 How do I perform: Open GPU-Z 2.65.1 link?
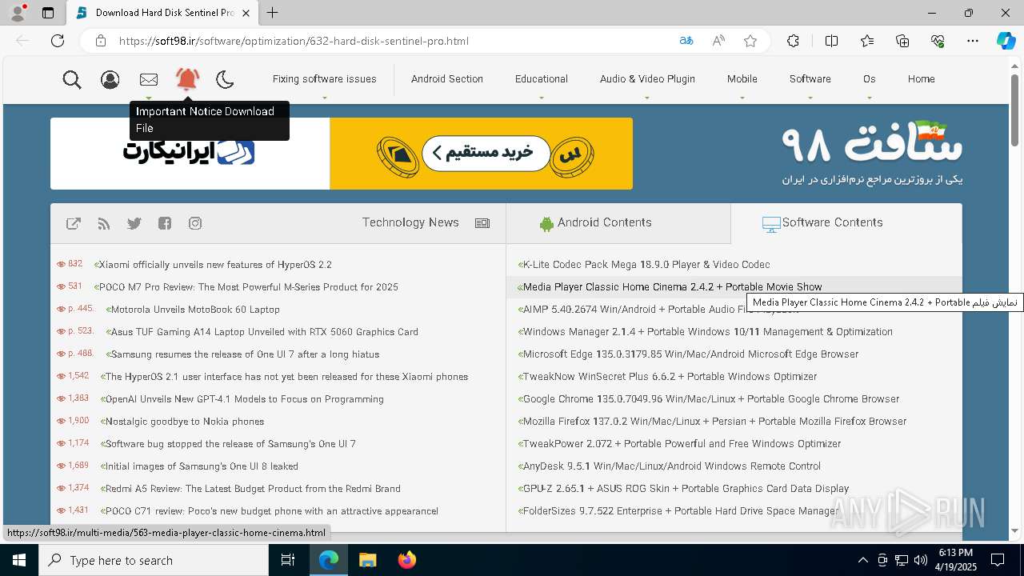pos(686,489)
